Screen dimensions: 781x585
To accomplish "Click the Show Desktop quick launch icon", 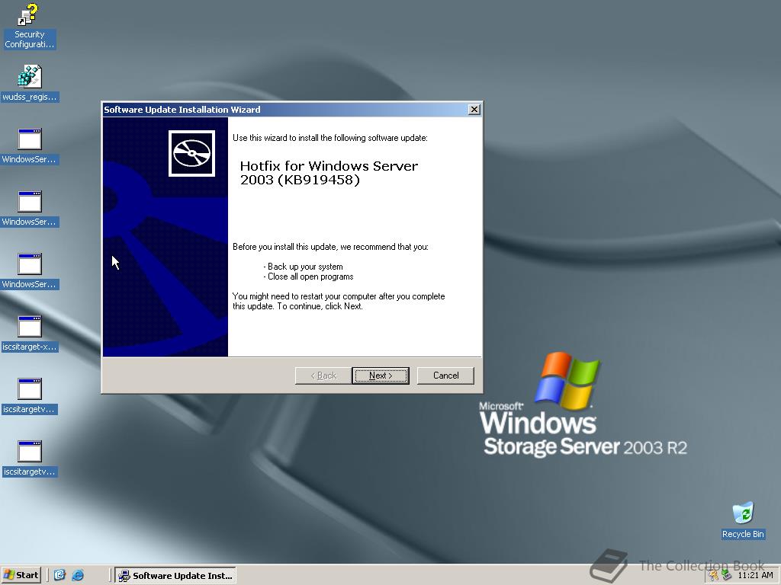I will (x=59, y=575).
